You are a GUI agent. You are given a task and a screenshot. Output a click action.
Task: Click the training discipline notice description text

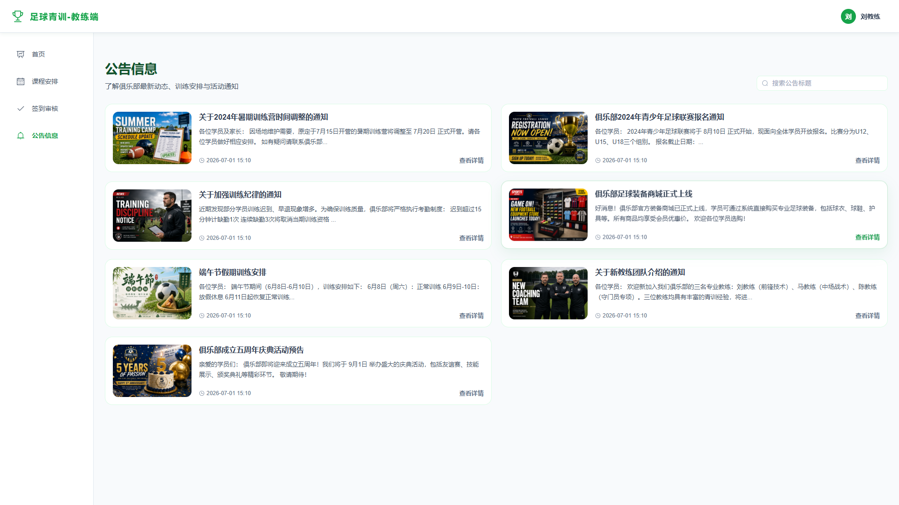(340, 214)
